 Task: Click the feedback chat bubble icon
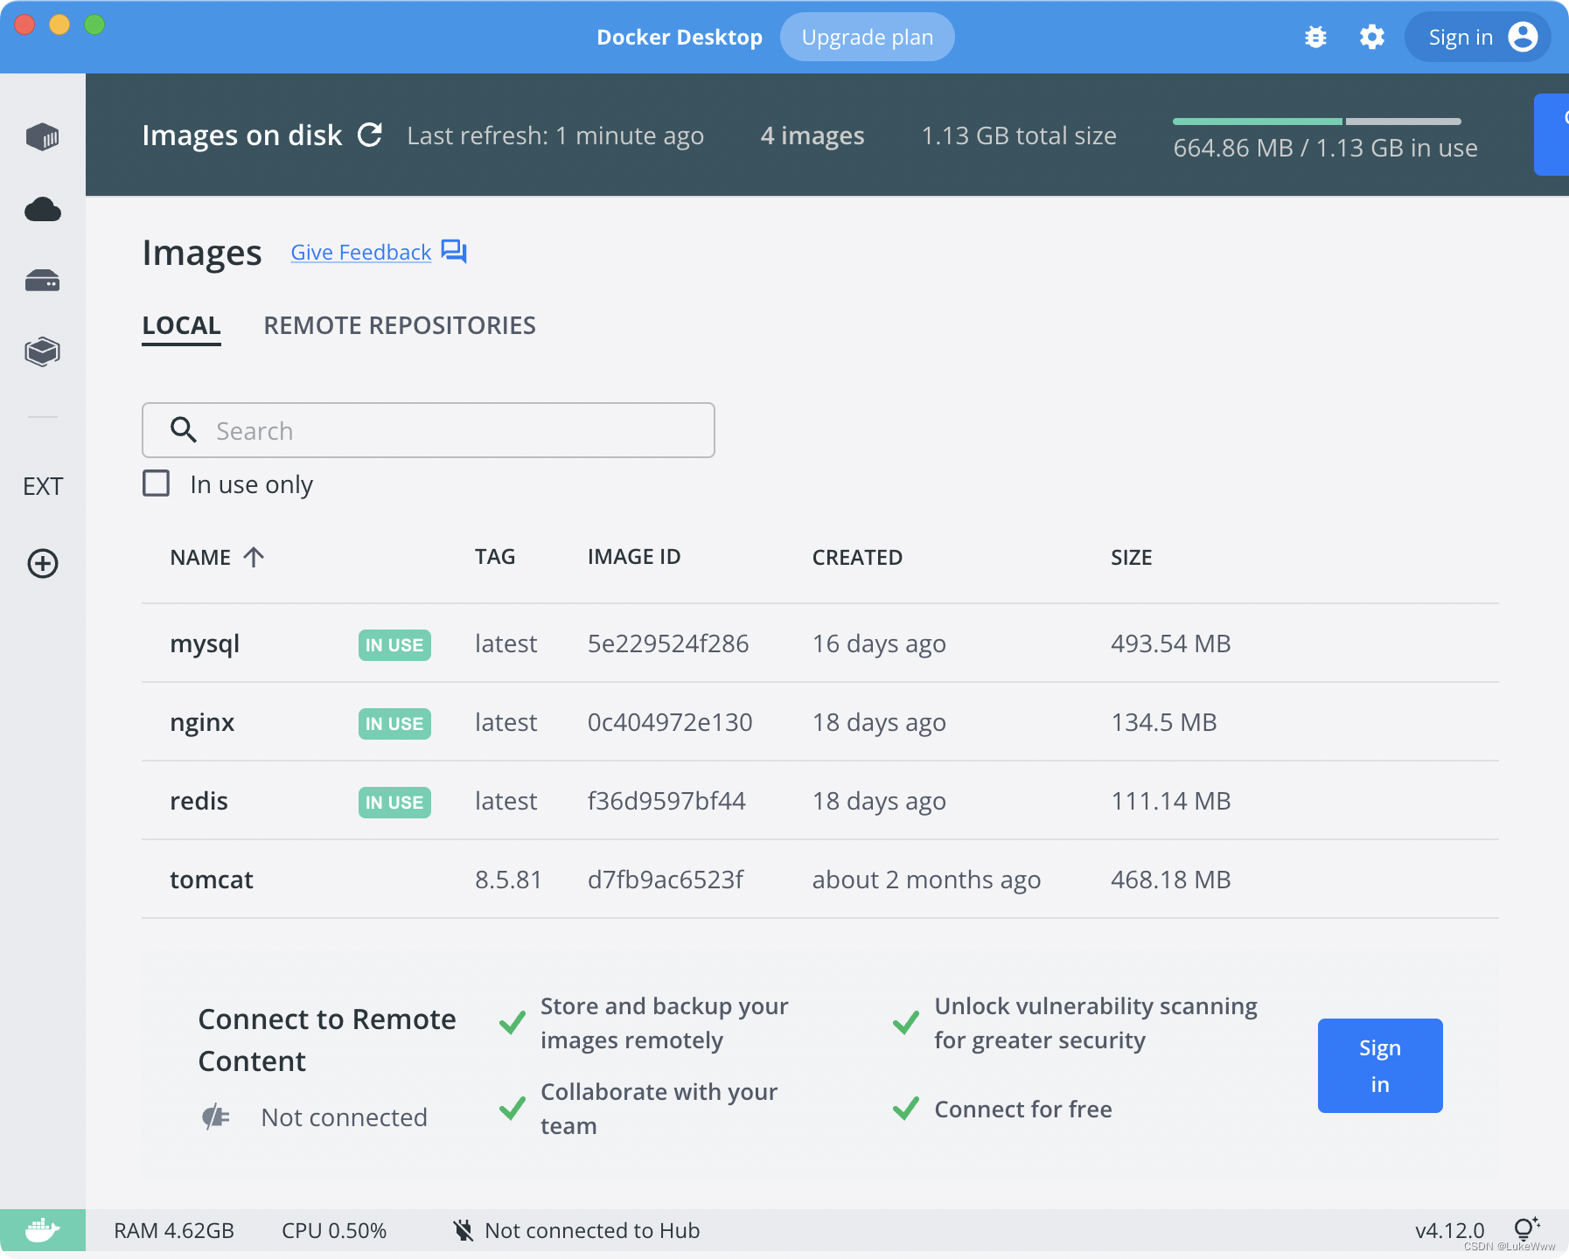point(454,252)
